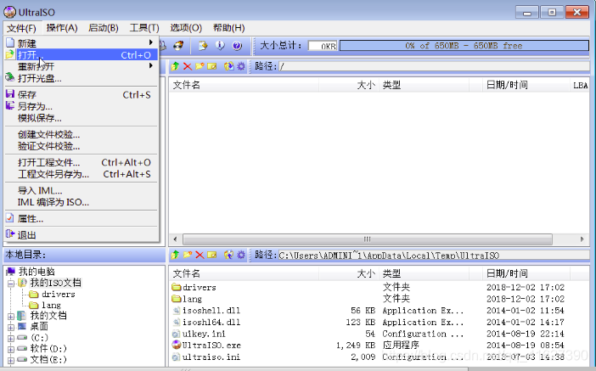This screenshot has width=596, height=371.
Task: Select isoshell.dll in local file list
Action: tap(211, 311)
